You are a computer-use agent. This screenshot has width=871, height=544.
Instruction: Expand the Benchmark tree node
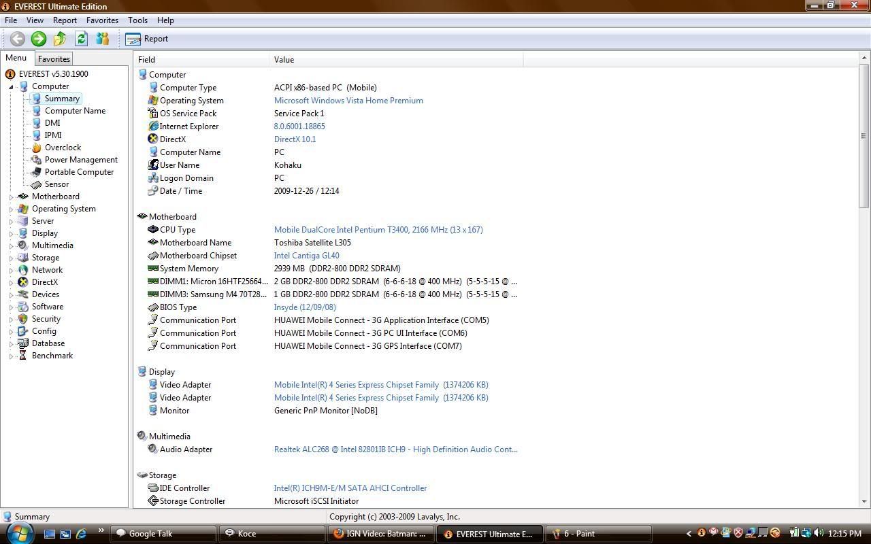coord(12,356)
